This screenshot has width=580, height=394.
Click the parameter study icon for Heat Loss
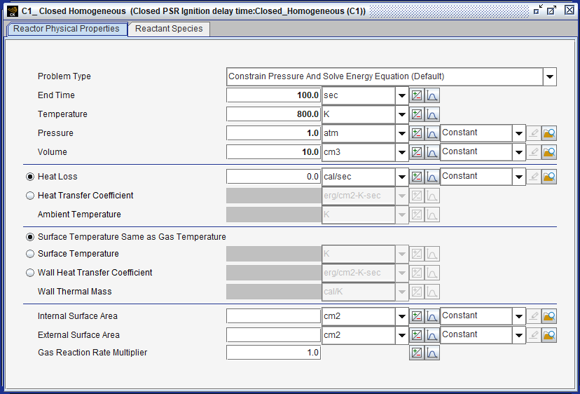tap(417, 177)
